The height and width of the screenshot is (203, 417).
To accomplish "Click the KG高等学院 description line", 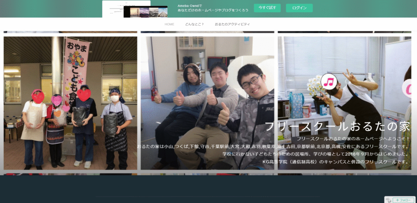I will coord(335,162).
